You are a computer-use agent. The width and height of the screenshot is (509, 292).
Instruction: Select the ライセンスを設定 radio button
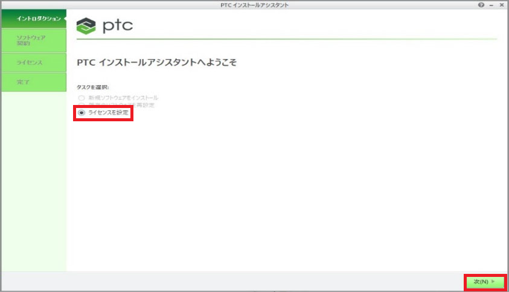pos(82,113)
